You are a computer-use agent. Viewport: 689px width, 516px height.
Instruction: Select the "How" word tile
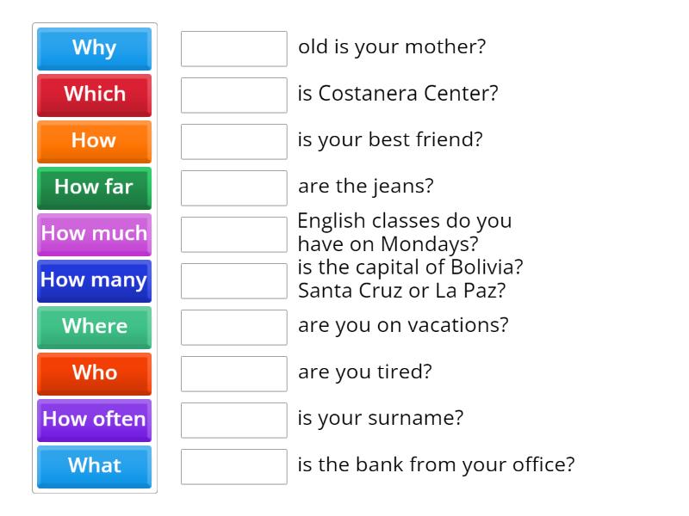tap(94, 141)
